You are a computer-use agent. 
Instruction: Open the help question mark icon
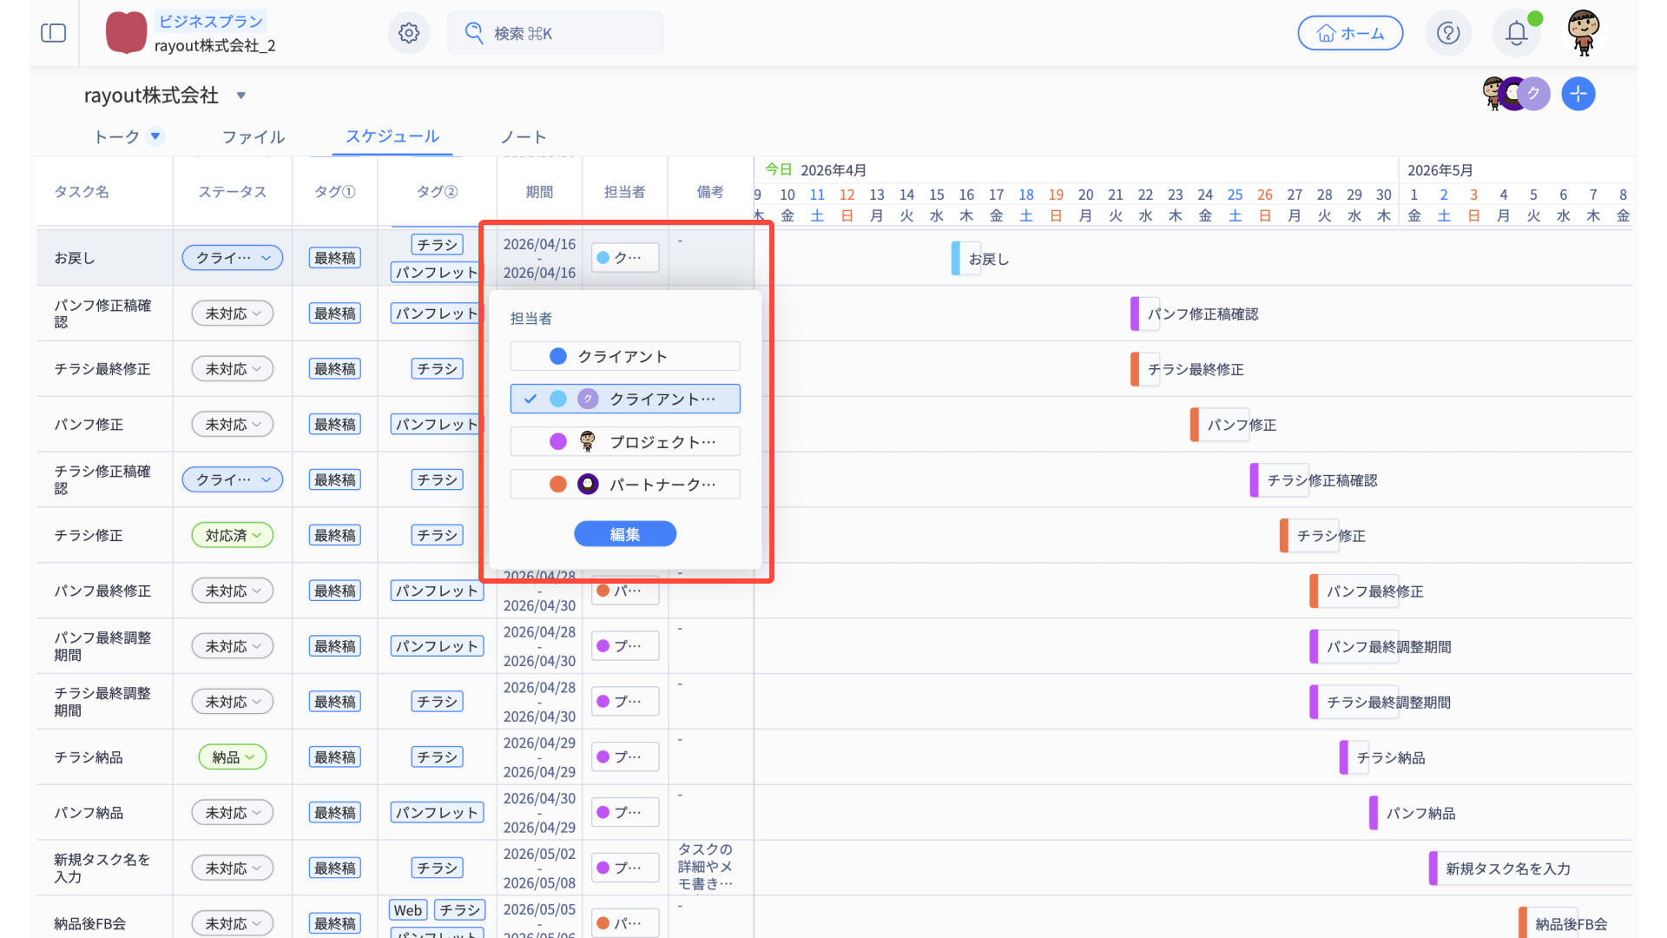(x=1447, y=33)
